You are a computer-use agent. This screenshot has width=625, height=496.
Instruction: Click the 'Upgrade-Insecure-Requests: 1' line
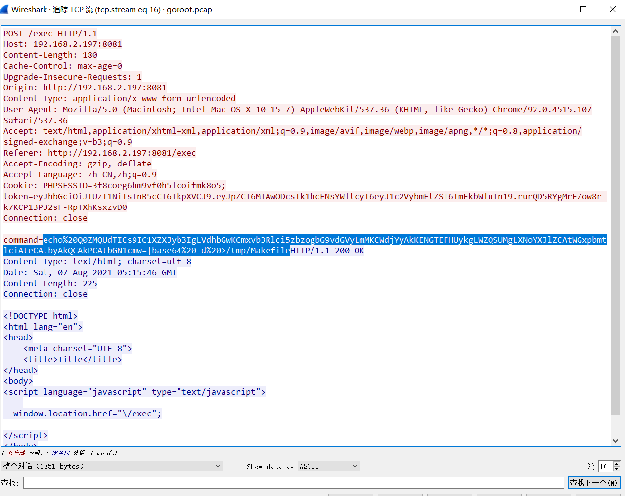(x=73, y=77)
